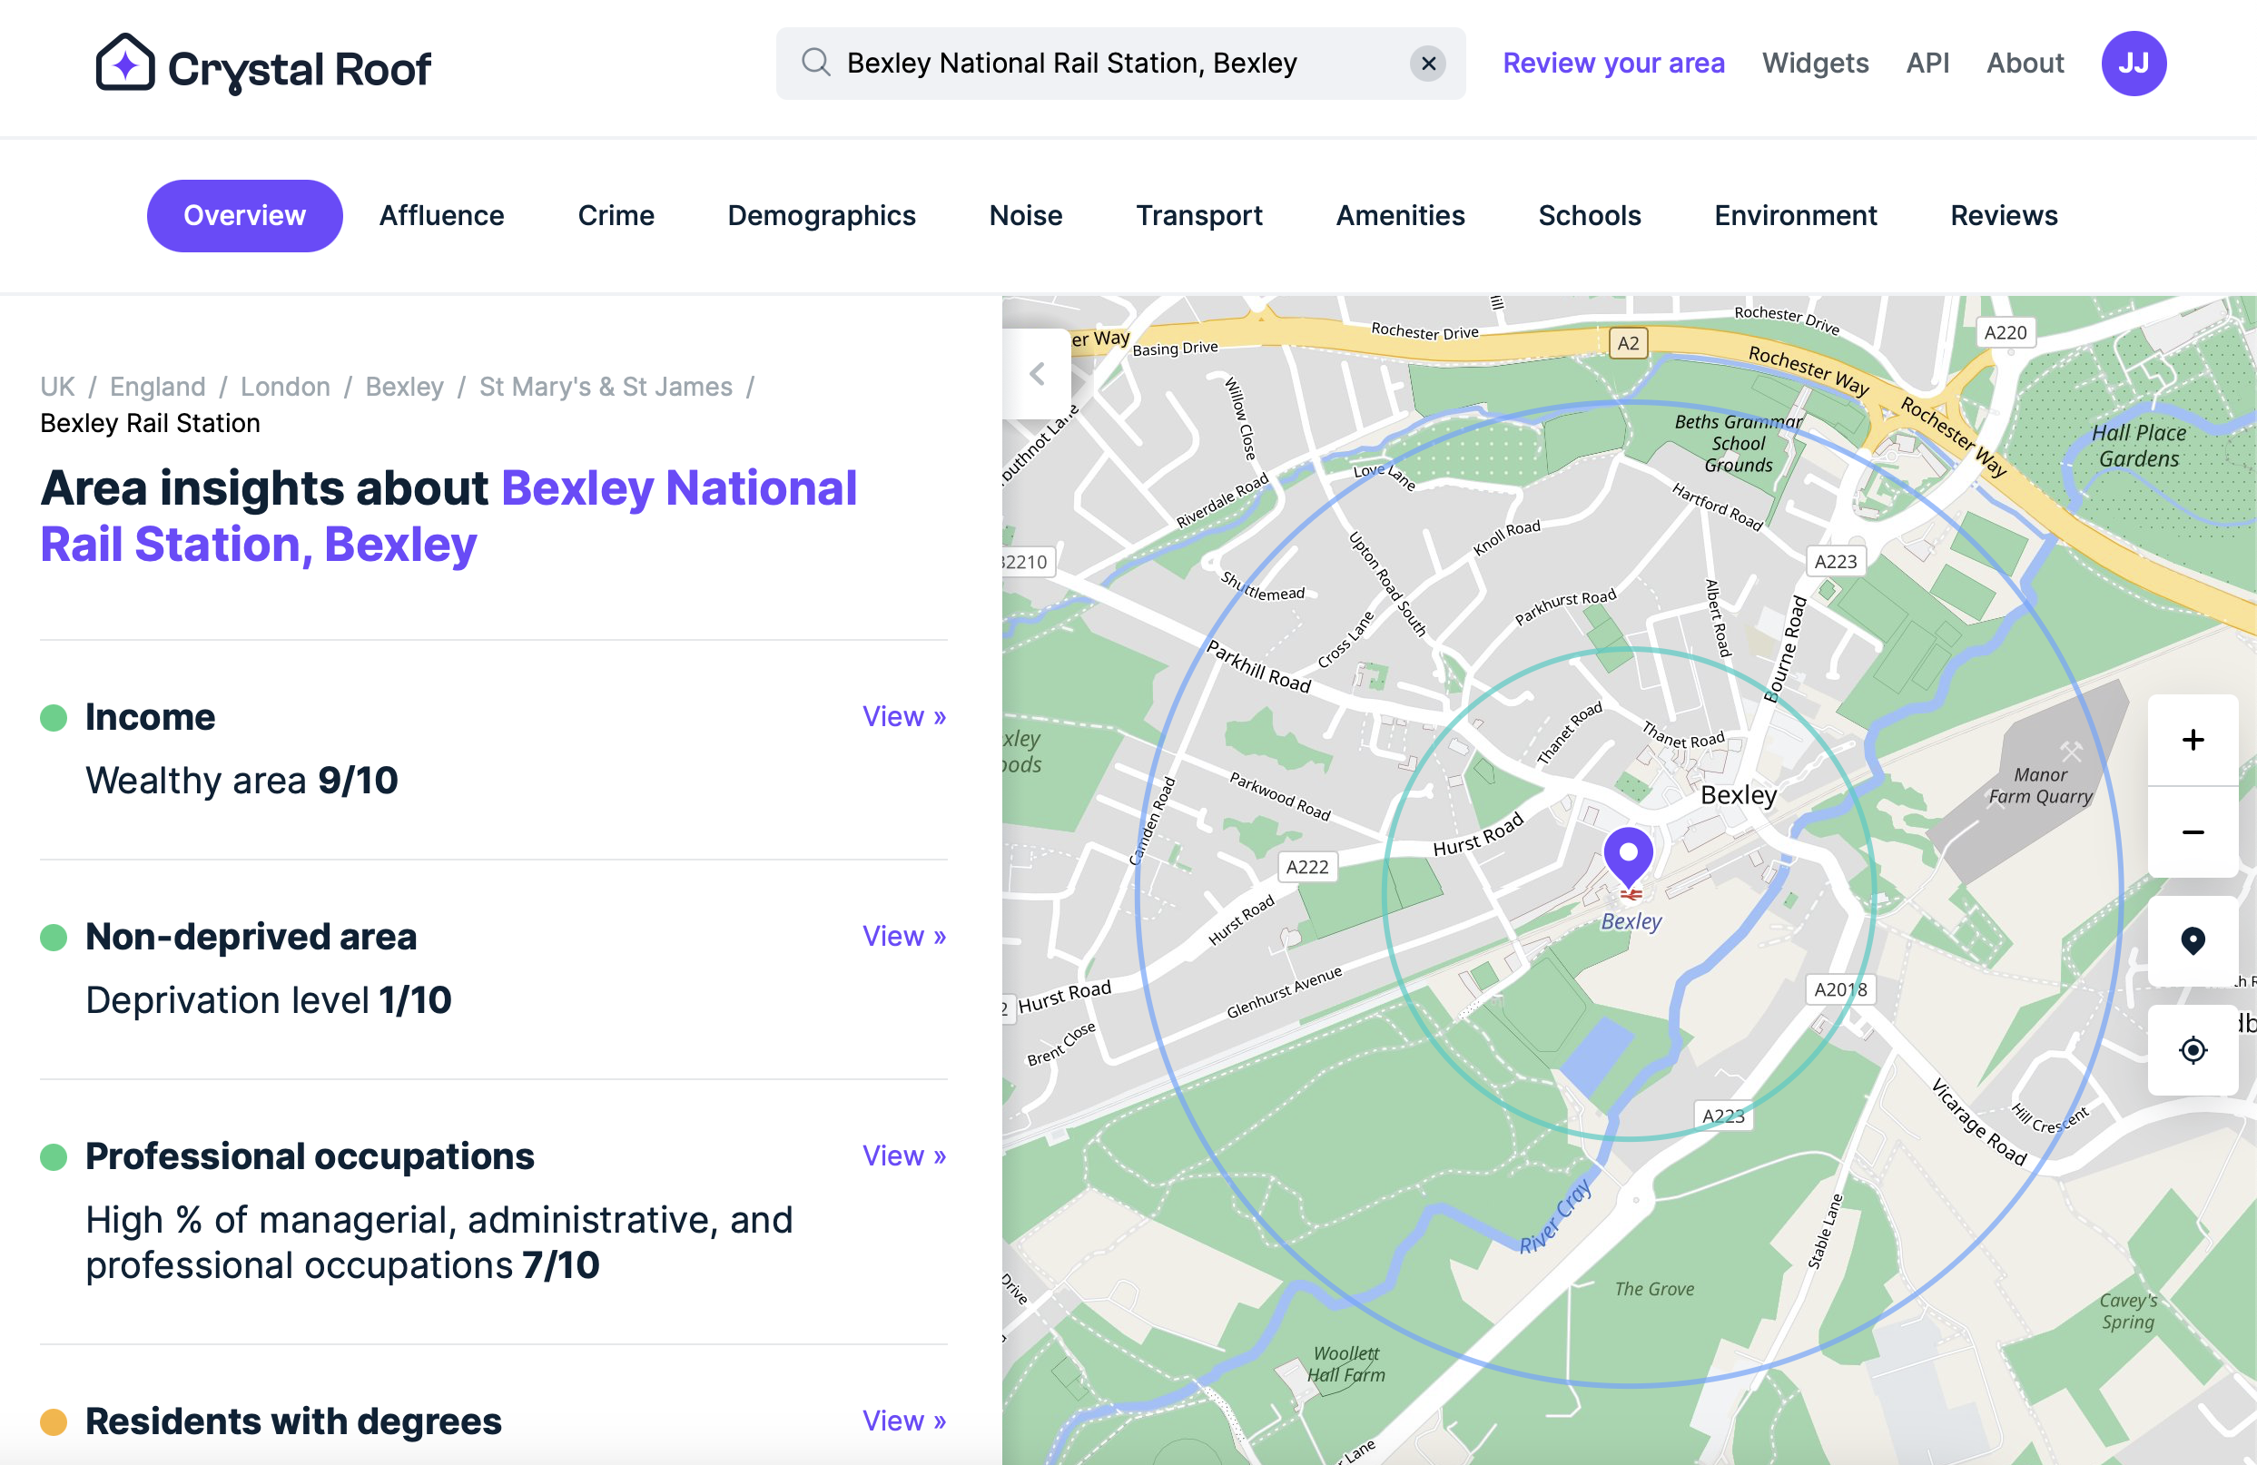Switch to the Crime tab

point(616,215)
